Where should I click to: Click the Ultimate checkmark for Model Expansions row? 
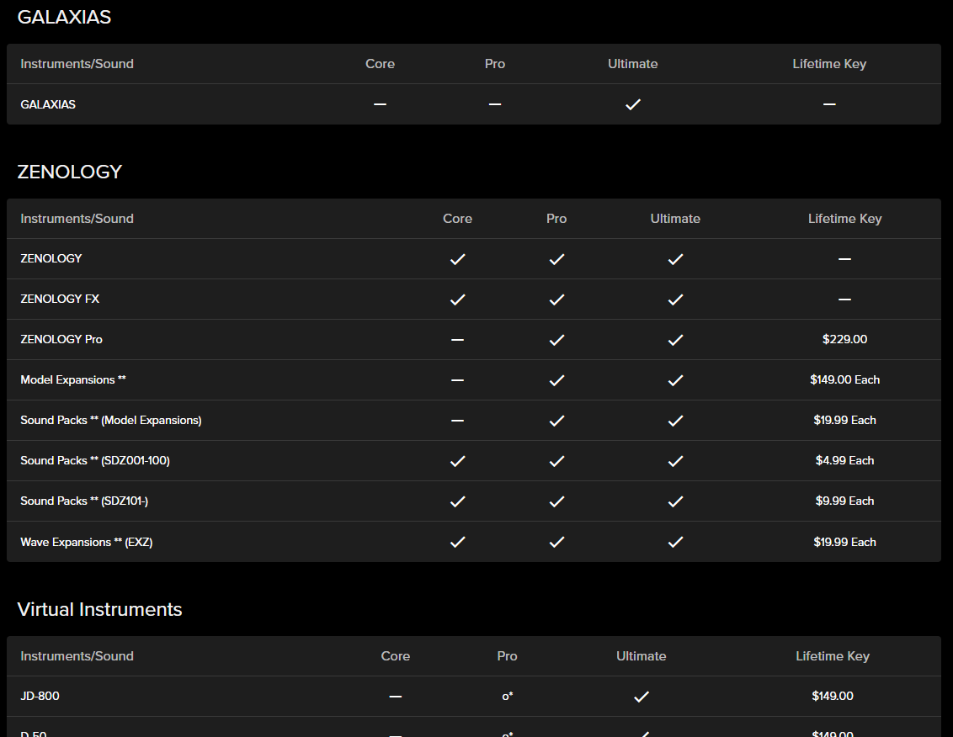pos(675,380)
